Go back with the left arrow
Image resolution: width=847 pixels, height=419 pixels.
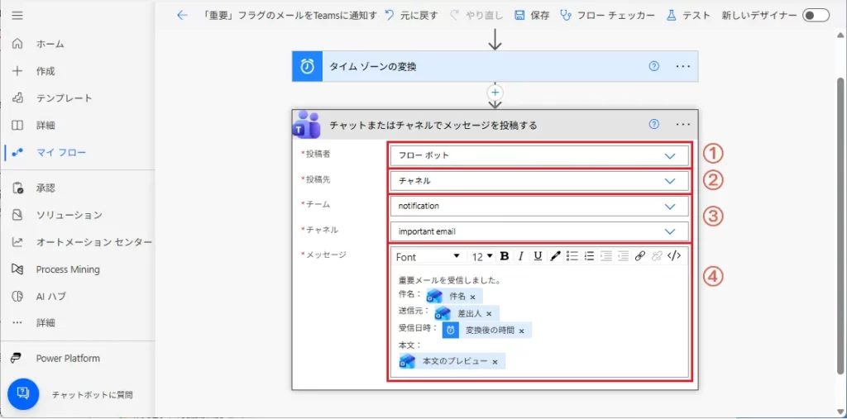coord(182,16)
